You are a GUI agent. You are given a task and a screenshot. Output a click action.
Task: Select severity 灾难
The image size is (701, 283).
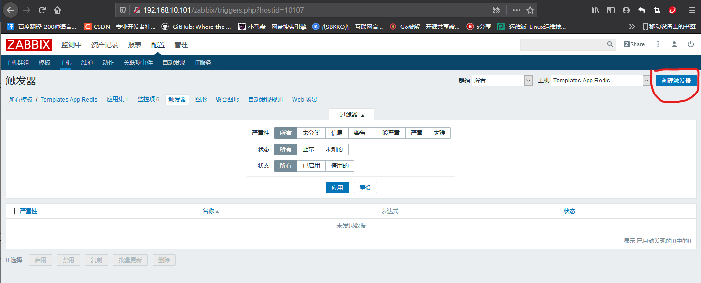[x=439, y=133]
